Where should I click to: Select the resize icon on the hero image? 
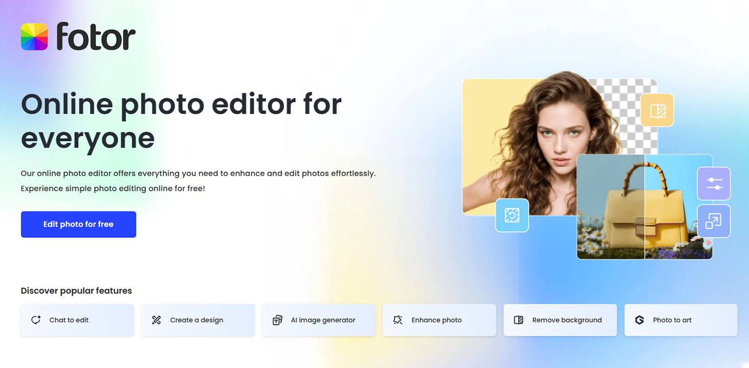click(x=714, y=221)
